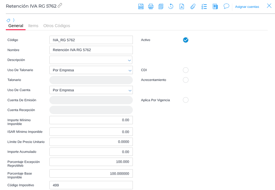Expand the Descripción dropdown

(130, 60)
